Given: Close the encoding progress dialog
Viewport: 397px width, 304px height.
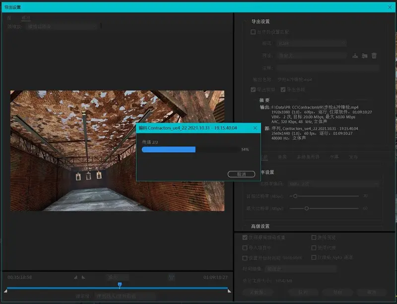Looking at the screenshot, I should pos(255,128).
